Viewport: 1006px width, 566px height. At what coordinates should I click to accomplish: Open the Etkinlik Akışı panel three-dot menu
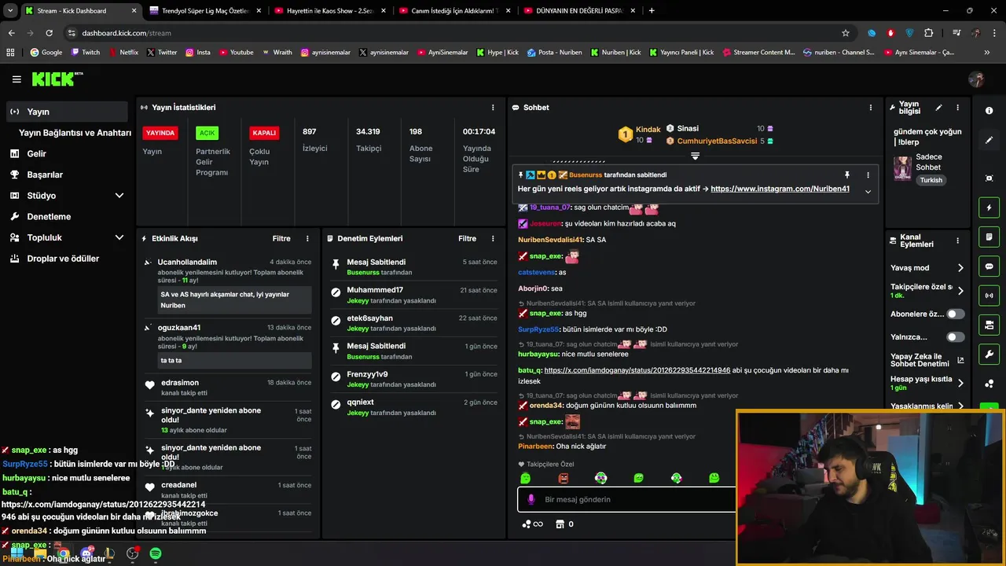pos(307,238)
